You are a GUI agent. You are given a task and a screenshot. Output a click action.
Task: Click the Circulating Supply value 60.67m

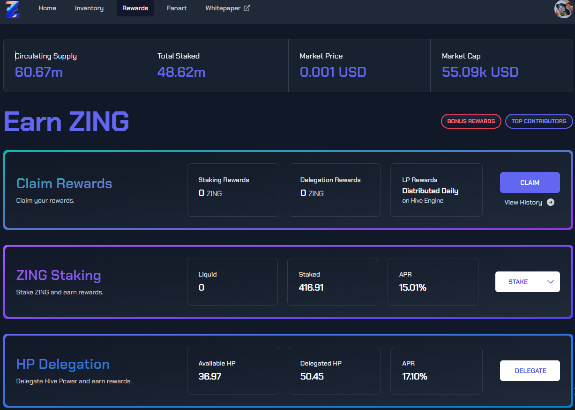[39, 72]
